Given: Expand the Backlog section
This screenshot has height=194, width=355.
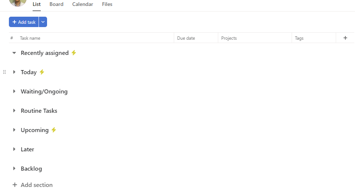Looking at the screenshot, I should point(14,168).
